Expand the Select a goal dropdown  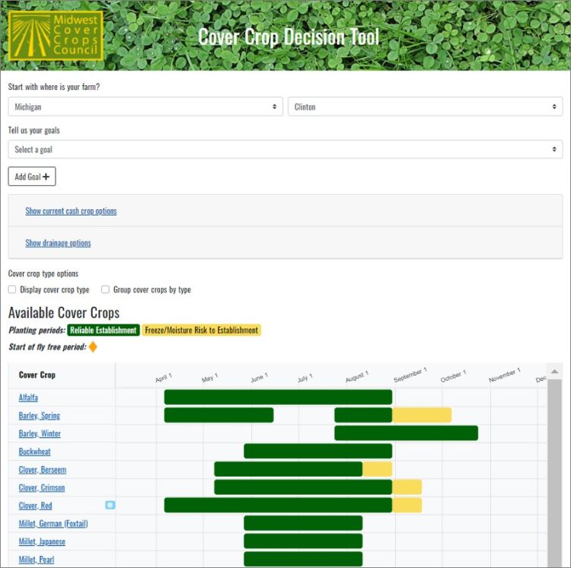coord(285,149)
